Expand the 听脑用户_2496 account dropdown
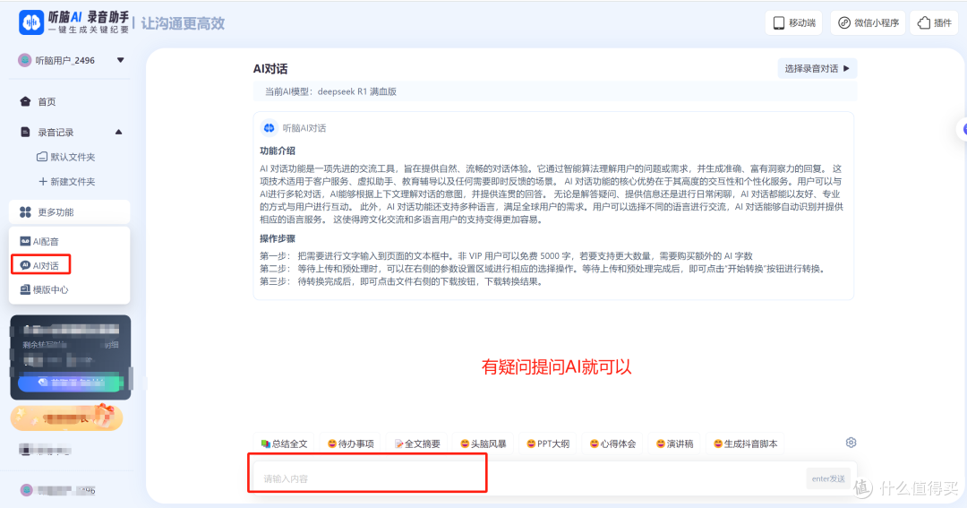Viewport: 967px width, 508px height. [x=120, y=60]
